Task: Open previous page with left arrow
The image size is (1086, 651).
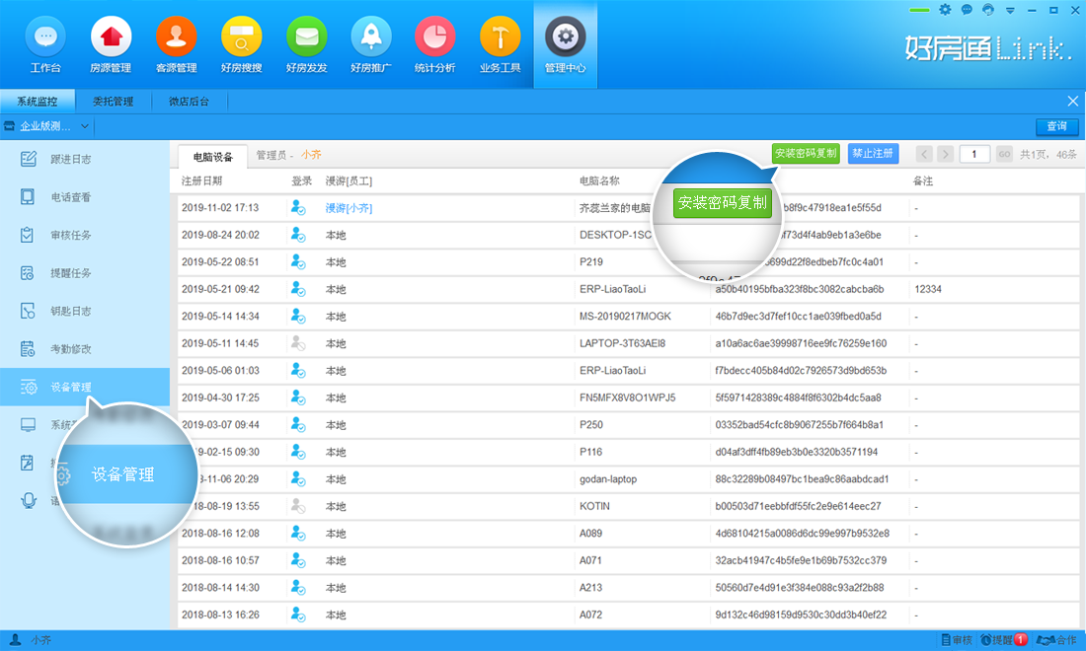Action: coord(924,154)
